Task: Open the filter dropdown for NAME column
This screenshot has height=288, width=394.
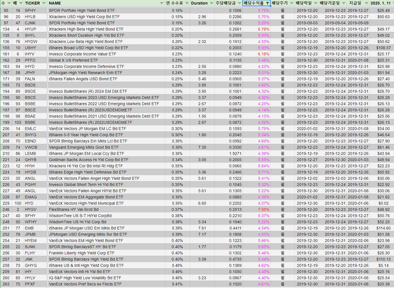Action: tap(162, 3)
